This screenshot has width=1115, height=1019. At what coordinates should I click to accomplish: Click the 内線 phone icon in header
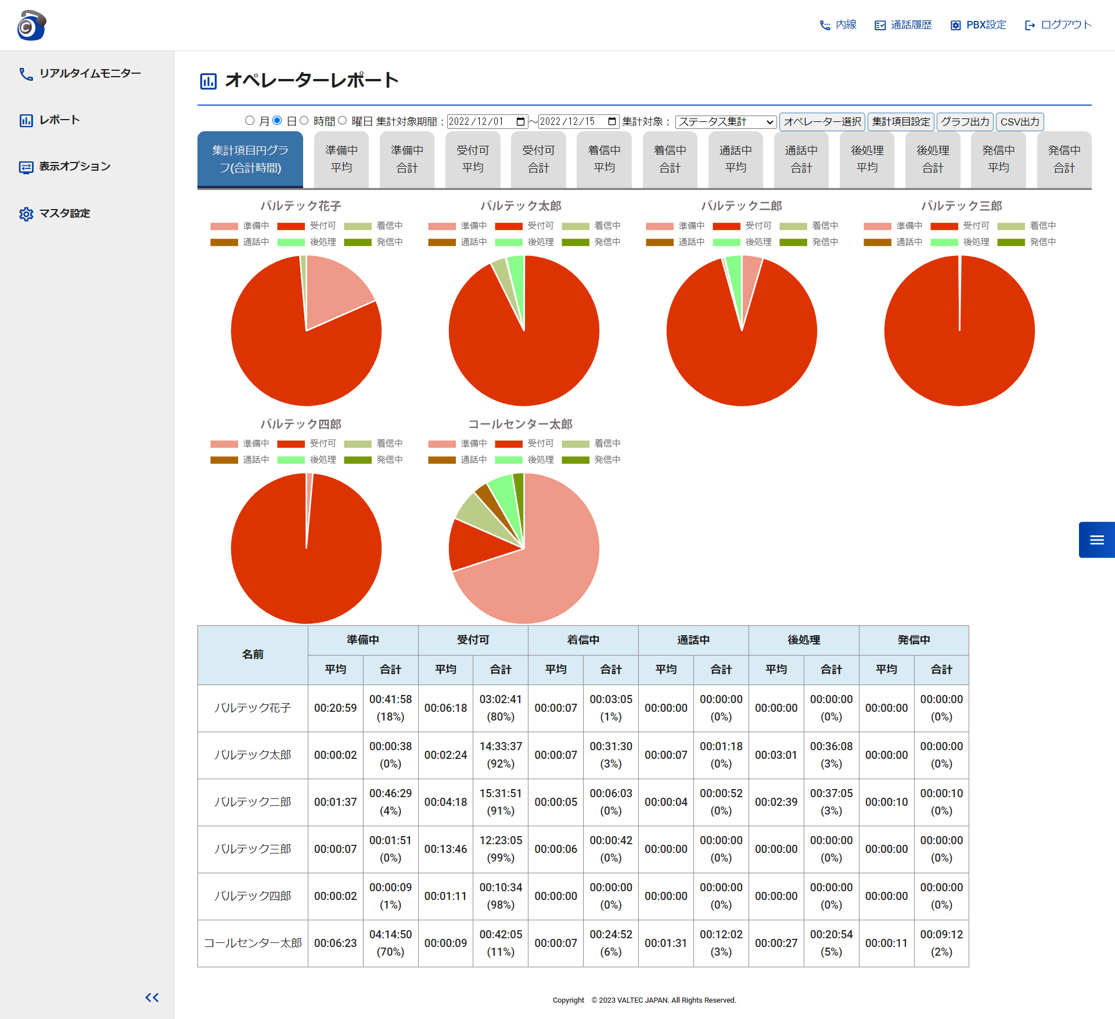pyautogui.click(x=825, y=25)
